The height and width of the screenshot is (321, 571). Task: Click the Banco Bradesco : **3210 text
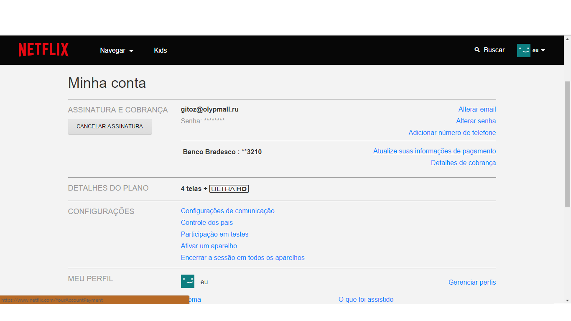(222, 152)
